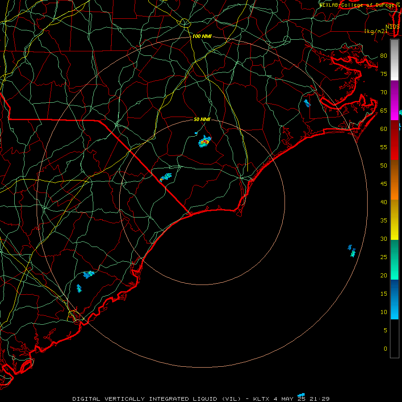Pick the magenta segment of the color bar

(x=394, y=110)
